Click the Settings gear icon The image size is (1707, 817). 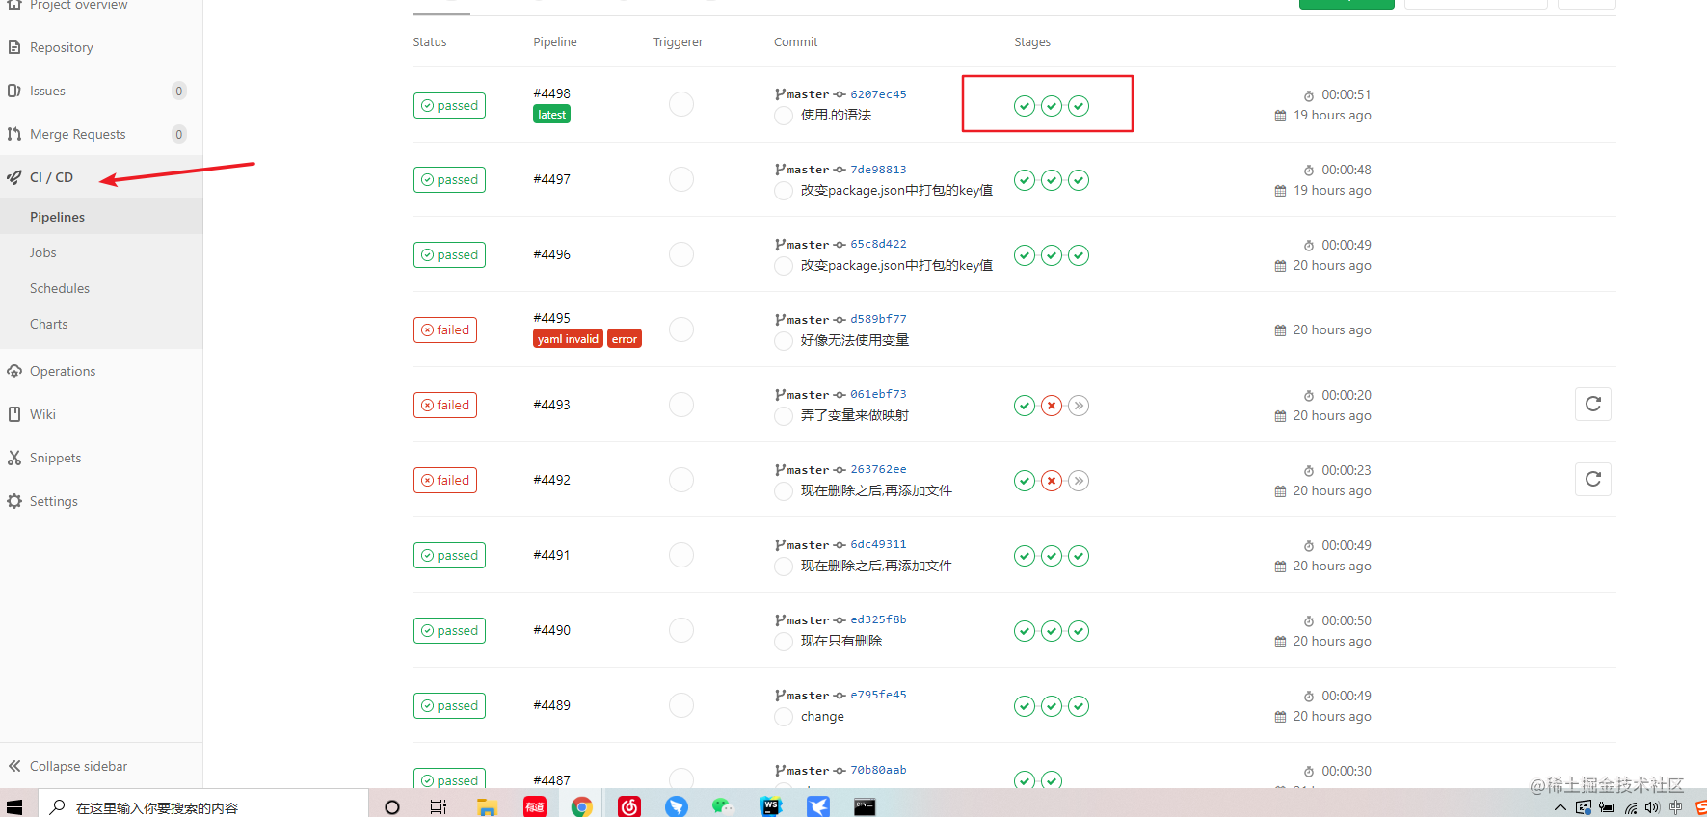coord(14,501)
